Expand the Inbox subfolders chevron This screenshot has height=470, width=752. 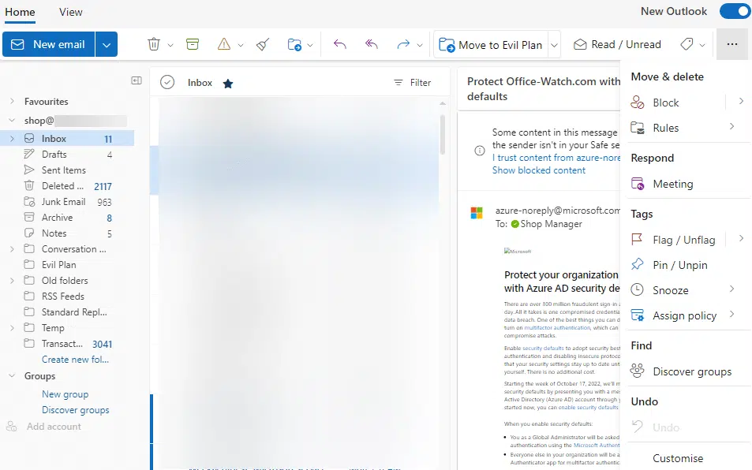[12, 139]
